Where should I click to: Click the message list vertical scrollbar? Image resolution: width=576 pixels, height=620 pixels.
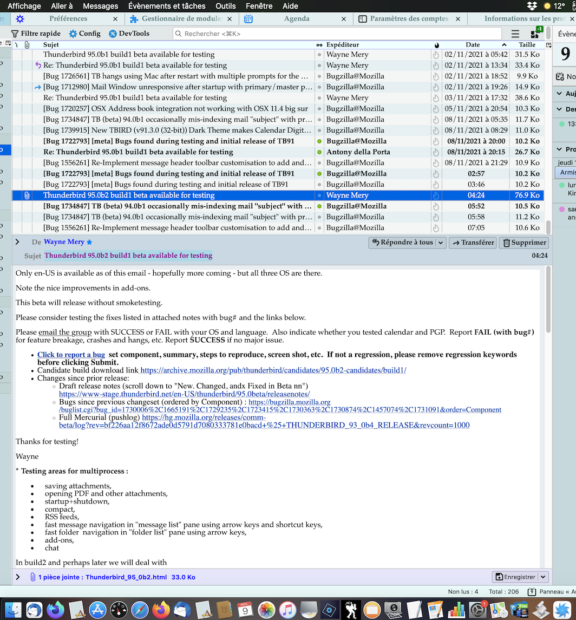pyautogui.click(x=548, y=227)
